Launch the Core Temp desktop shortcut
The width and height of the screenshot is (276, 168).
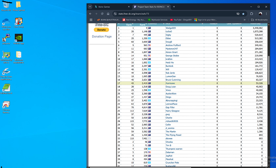coord(19,23)
